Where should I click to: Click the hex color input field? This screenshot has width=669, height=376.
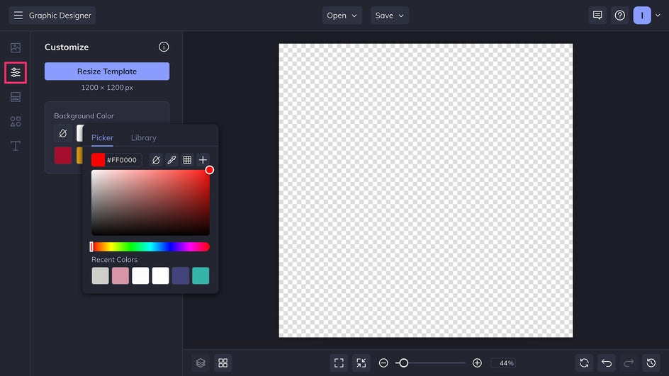point(123,160)
